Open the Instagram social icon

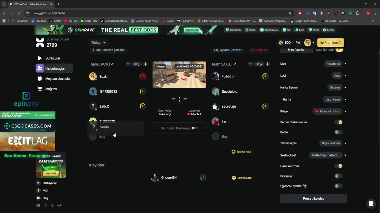coord(45,205)
